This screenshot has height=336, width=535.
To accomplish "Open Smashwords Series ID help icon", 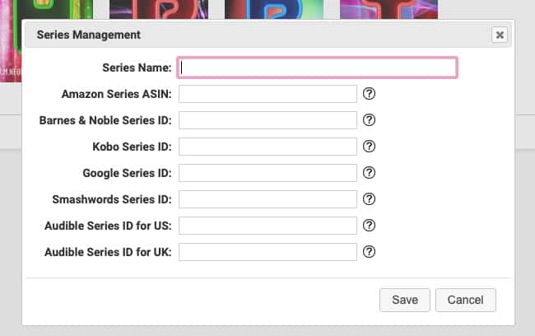I will tap(369, 199).
